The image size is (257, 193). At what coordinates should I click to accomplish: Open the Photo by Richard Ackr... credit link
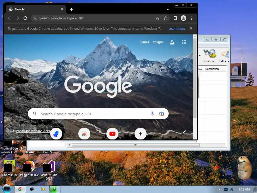(33, 131)
